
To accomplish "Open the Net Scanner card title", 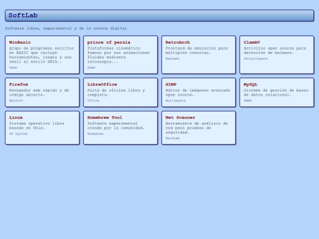I will pyautogui.click(x=180, y=117).
